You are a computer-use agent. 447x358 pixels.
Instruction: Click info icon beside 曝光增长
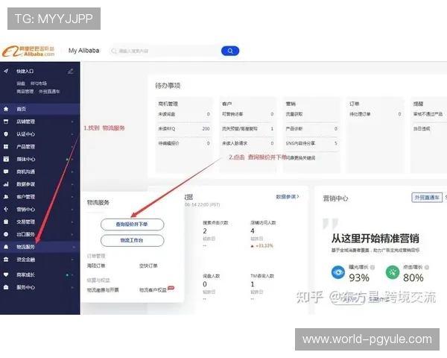(x=372, y=268)
